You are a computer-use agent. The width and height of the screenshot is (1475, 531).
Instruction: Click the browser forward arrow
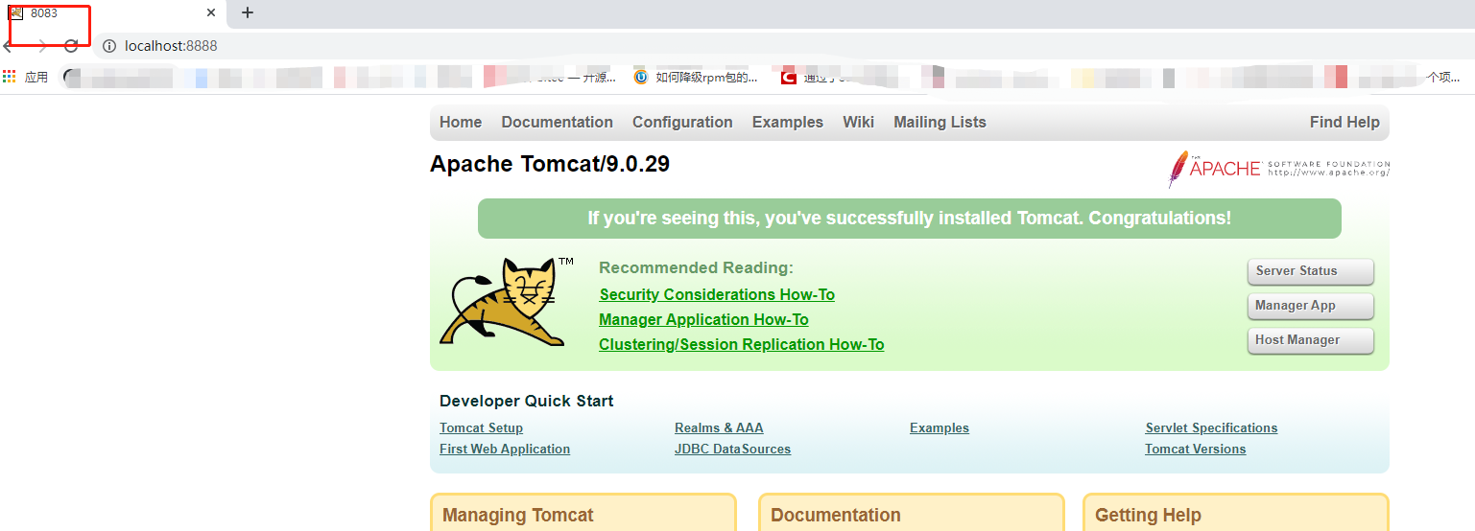[x=40, y=46]
